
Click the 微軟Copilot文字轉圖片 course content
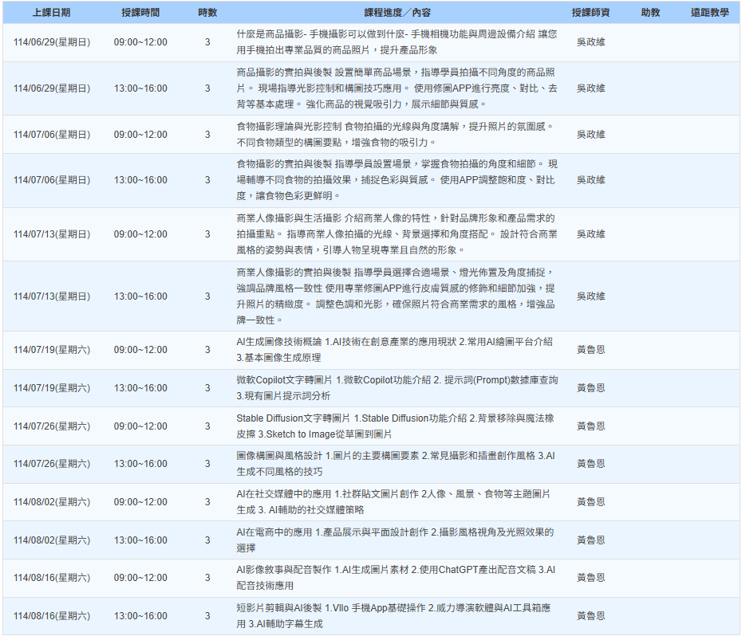(x=397, y=388)
